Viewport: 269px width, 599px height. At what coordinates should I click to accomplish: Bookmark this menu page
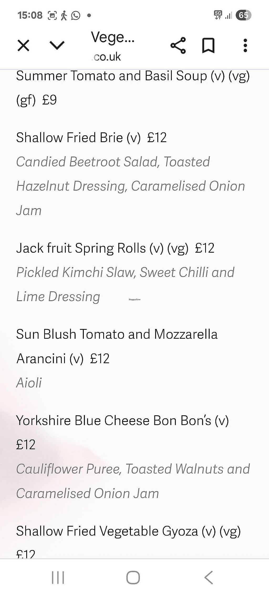tap(208, 46)
